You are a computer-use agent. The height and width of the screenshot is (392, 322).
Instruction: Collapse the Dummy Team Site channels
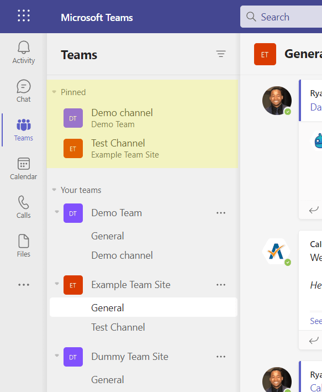57,356
